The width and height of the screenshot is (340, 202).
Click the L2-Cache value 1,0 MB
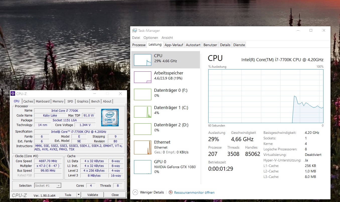(310, 171)
